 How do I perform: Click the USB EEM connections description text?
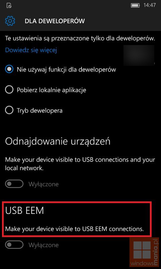[x=74, y=229]
